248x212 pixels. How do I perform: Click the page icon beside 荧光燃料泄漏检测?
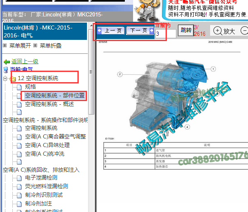tap(19, 187)
